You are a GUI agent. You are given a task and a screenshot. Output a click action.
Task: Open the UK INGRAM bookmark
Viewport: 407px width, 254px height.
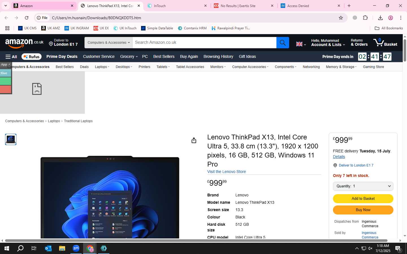[x=77, y=28]
